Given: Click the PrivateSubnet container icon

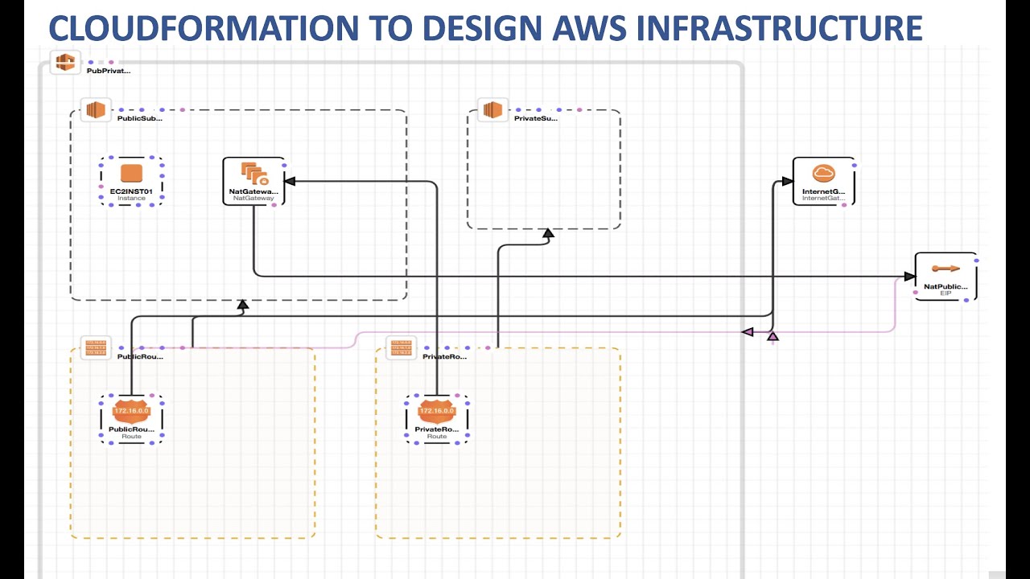Looking at the screenshot, I should [492, 110].
